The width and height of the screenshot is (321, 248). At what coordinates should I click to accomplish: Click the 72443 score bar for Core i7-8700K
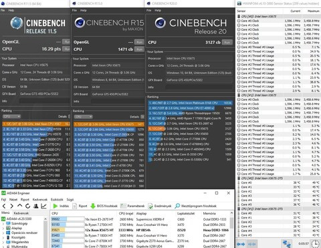click(x=68, y=241)
